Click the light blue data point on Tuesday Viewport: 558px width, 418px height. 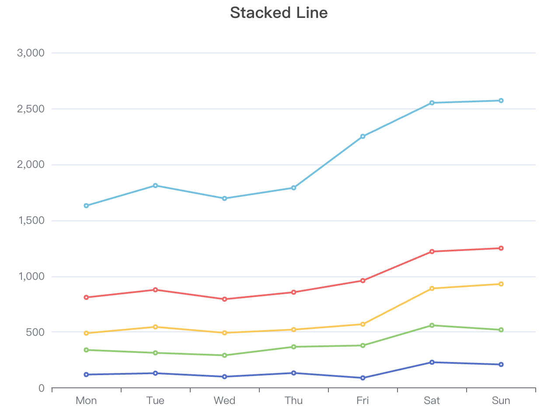tap(155, 185)
